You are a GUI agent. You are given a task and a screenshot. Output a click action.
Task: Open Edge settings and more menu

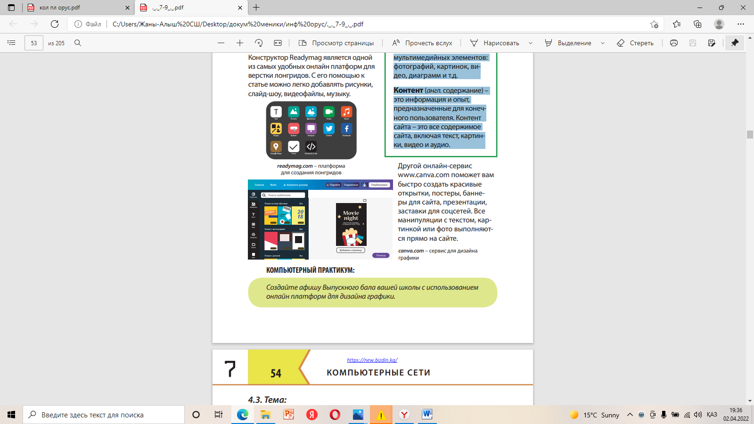coord(741,24)
